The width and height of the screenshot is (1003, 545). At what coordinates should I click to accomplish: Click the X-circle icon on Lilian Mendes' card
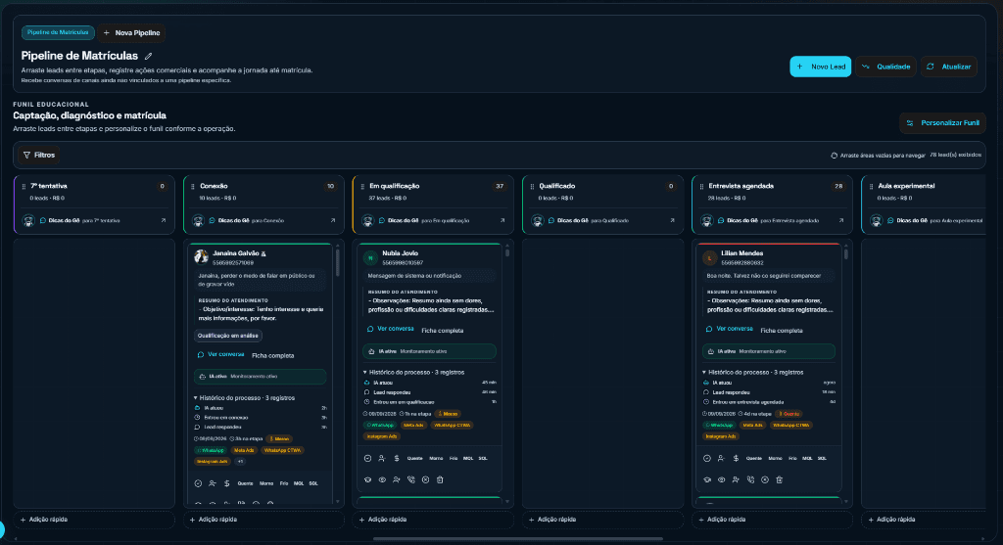click(764, 479)
